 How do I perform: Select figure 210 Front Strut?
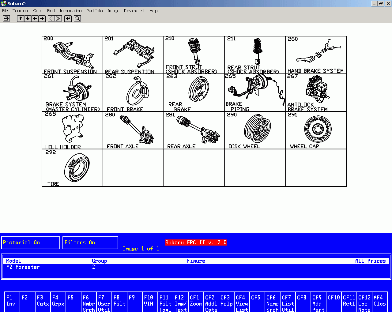[x=194, y=55]
